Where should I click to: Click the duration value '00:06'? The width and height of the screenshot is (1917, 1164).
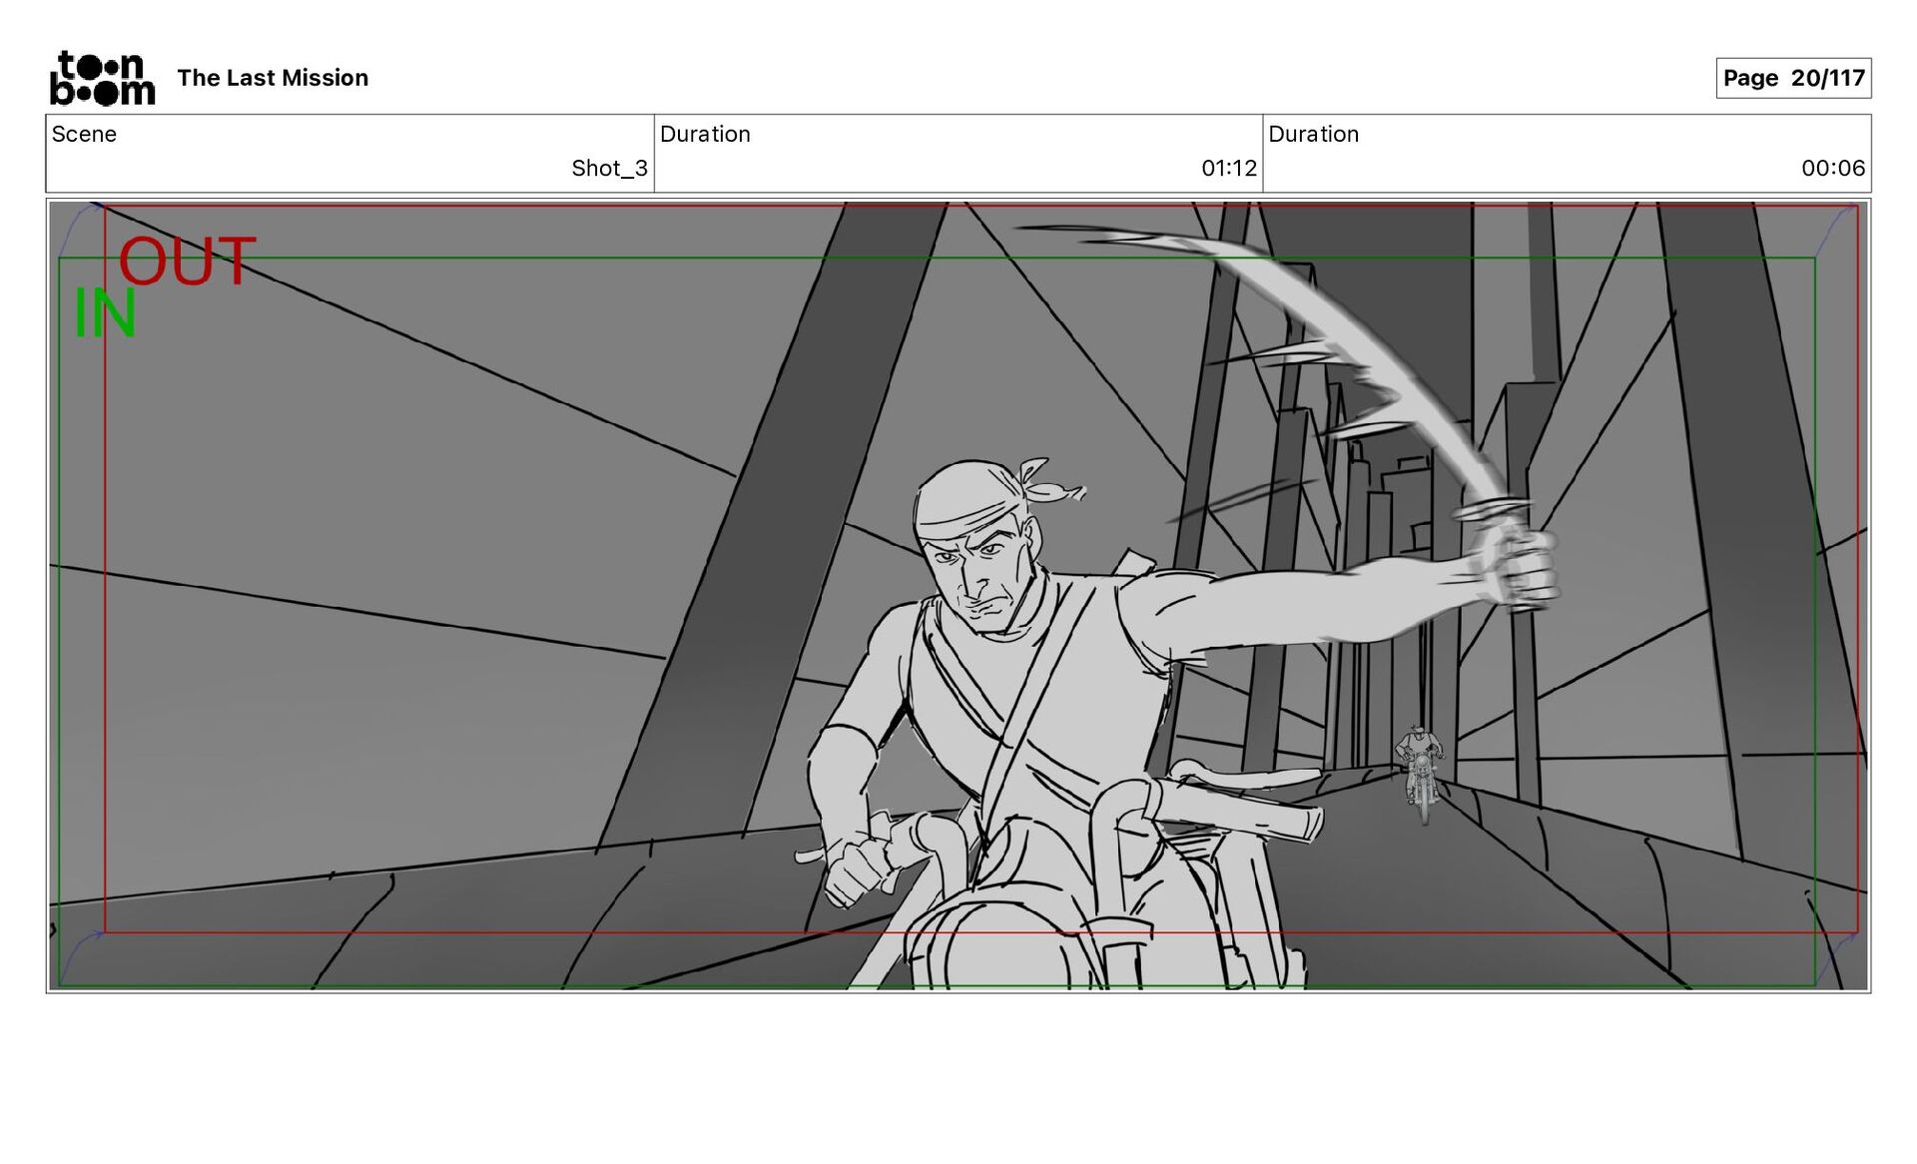(1833, 168)
